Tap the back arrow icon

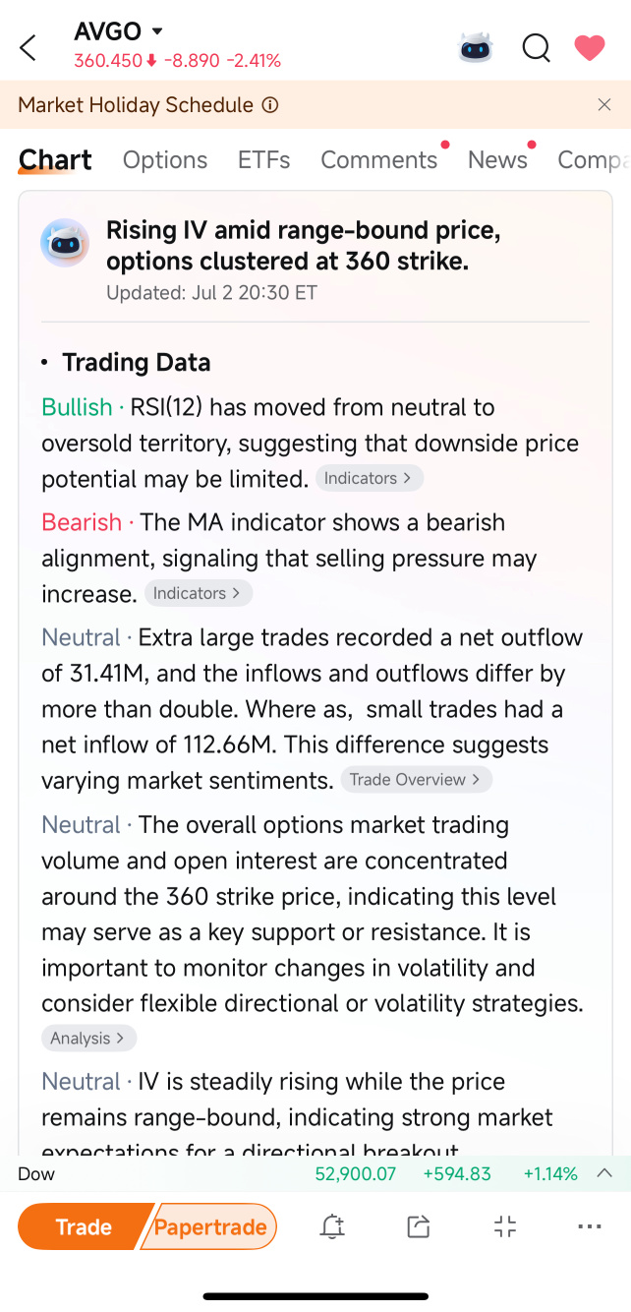[28, 47]
